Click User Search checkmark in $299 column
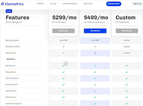143x106 pixels. (63, 91)
